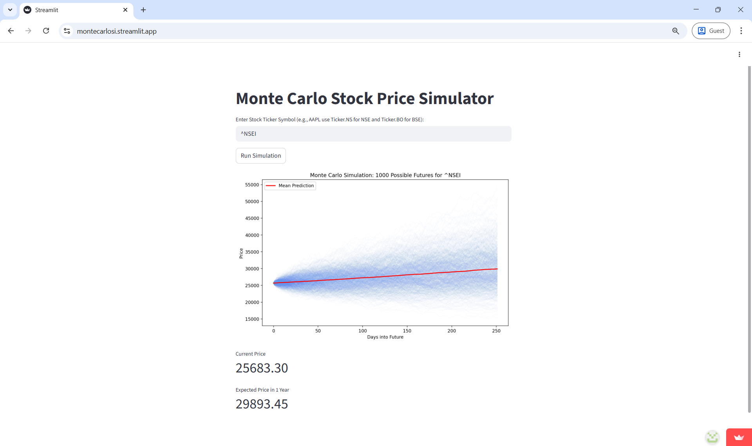Click the page reload icon
The width and height of the screenshot is (752, 446).
click(x=46, y=31)
